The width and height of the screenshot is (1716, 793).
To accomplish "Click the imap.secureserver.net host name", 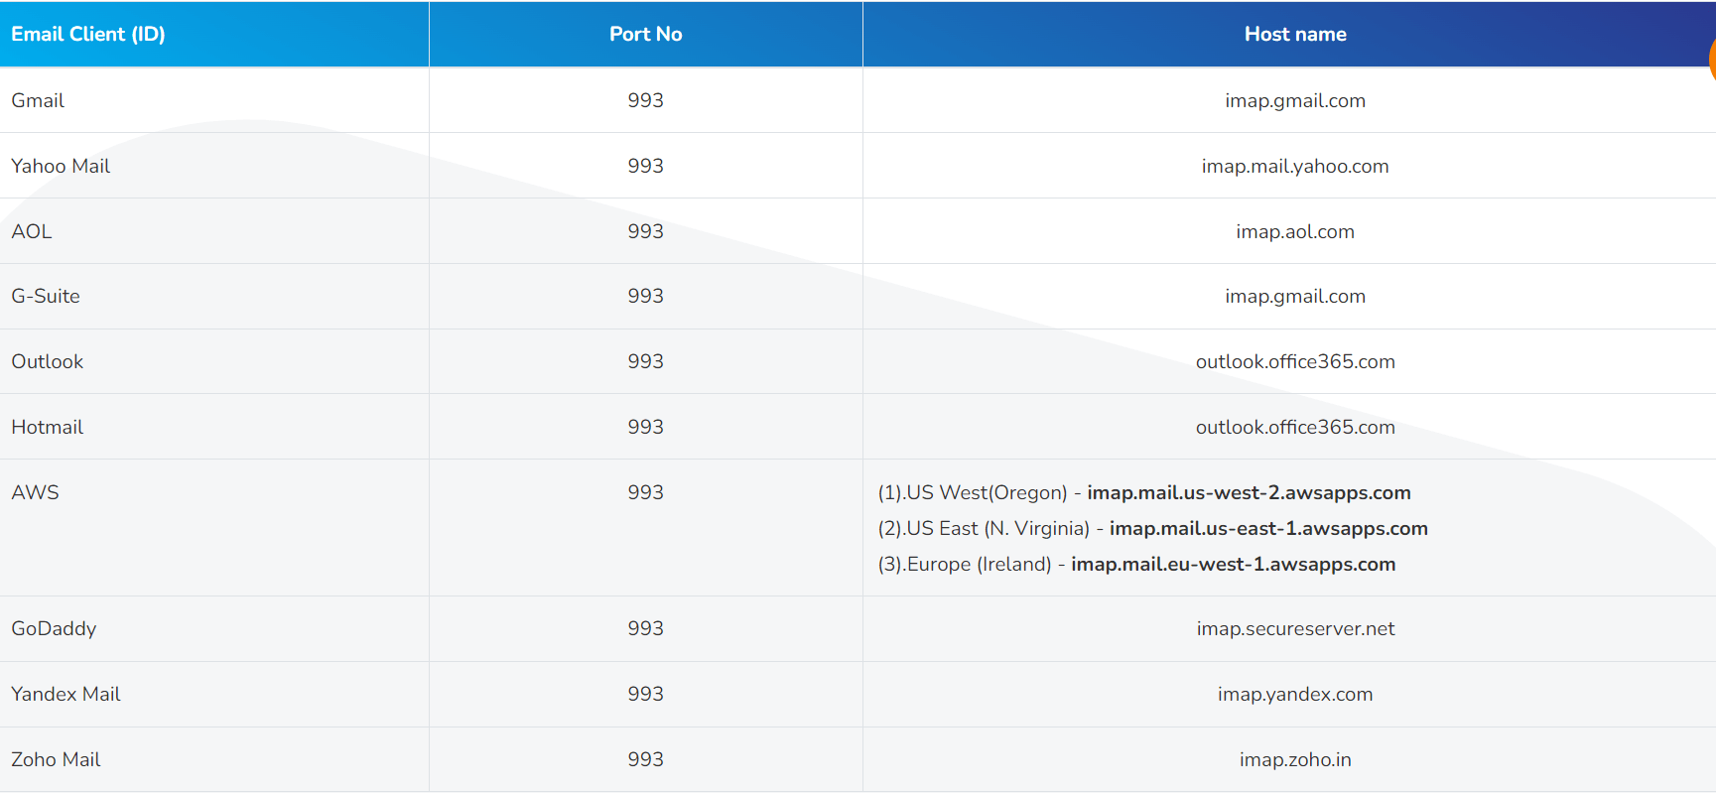I will pyautogui.click(x=1295, y=628).
